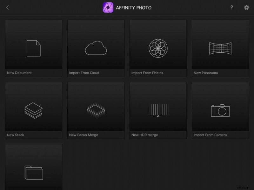Go back using the left chevron arrow
The height and width of the screenshot is (190, 254).
(x=7, y=7)
